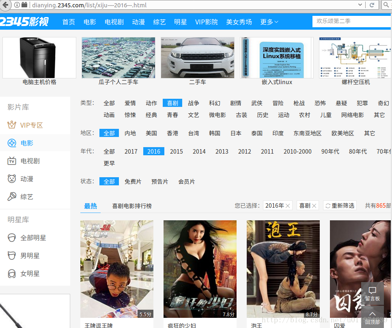The width and height of the screenshot is (392, 328).
Task: Click the reload page icon
Action: (x=372, y=5)
